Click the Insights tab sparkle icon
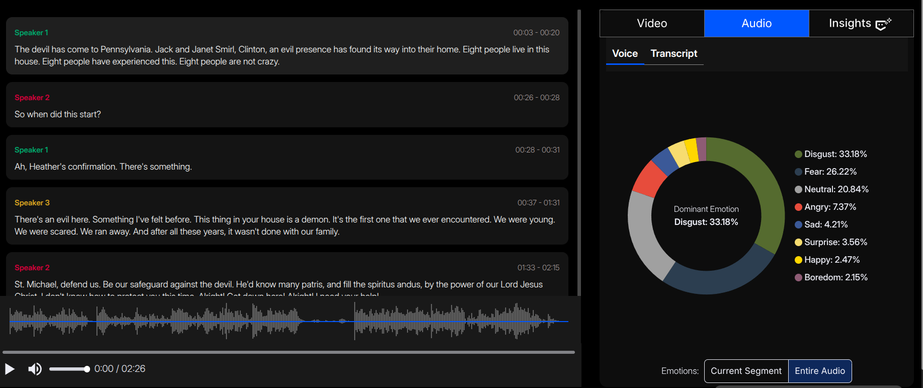 coord(883,24)
